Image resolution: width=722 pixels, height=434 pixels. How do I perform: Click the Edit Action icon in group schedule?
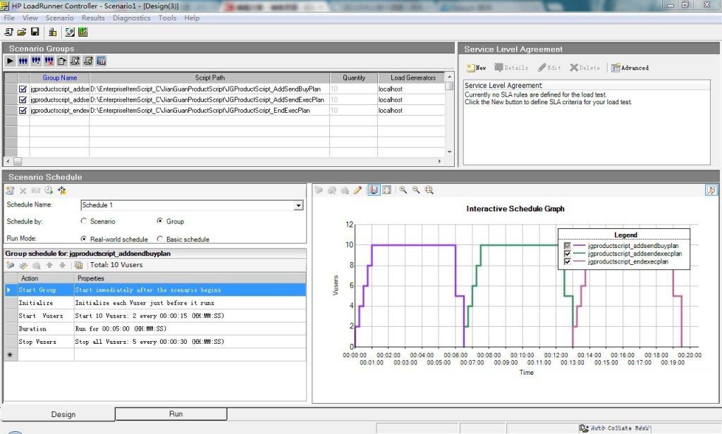click(x=23, y=265)
